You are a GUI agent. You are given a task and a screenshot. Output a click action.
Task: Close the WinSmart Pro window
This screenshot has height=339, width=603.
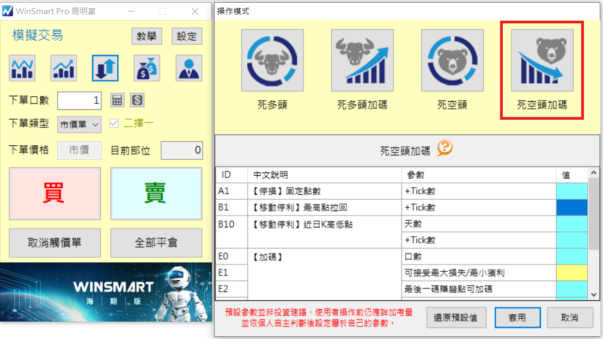[195, 11]
